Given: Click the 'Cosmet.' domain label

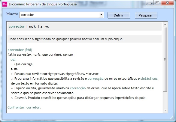Looking at the screenshot, I should [20, 98].
